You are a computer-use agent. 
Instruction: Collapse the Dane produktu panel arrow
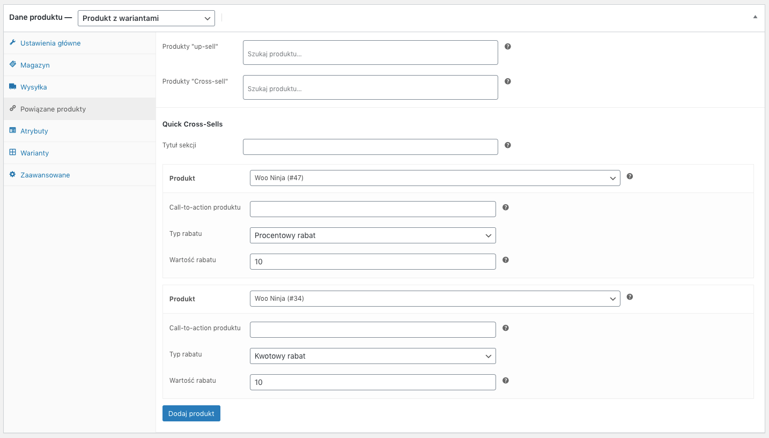click(755, 17)
